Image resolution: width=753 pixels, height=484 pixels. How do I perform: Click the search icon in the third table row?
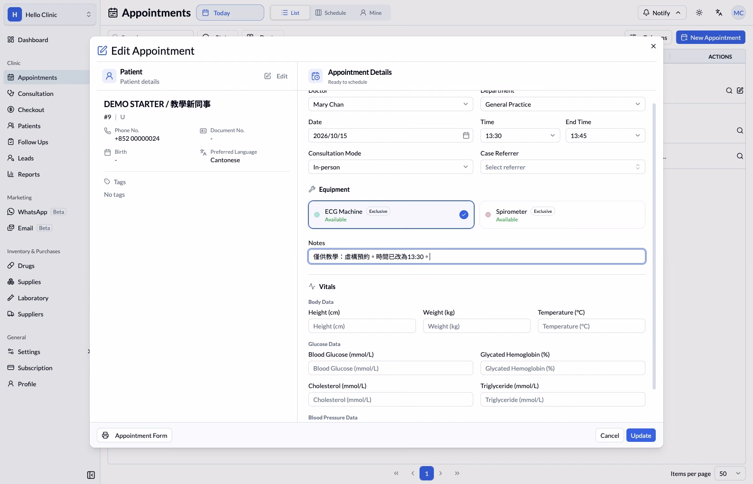740,156
